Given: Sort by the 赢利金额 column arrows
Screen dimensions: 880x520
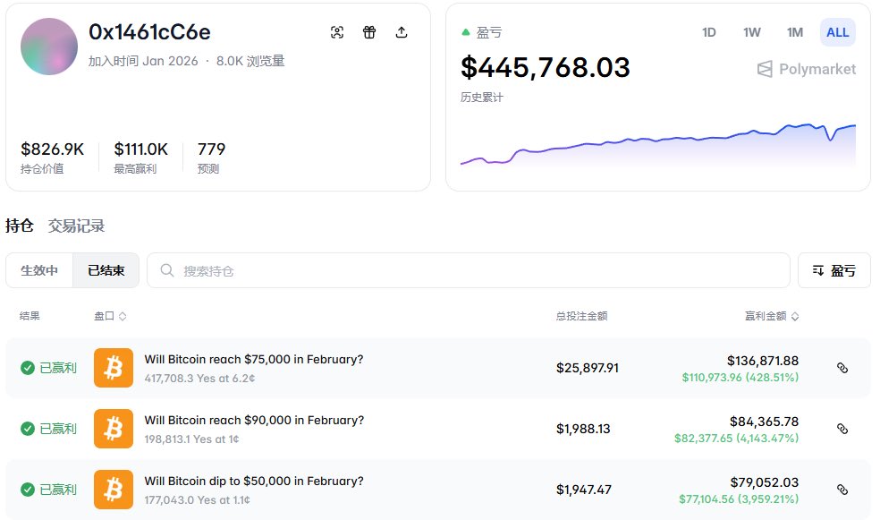Looking at the screenshot, I should [795, 316].
